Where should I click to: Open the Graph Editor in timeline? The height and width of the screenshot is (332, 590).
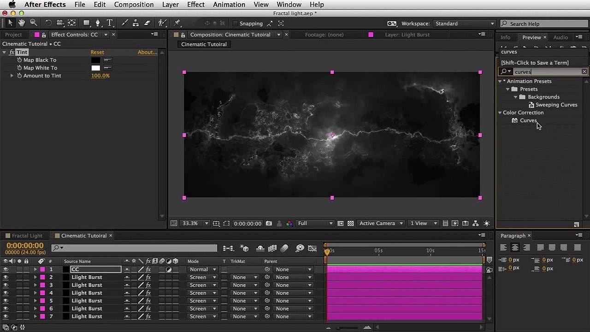click(313, 249)
